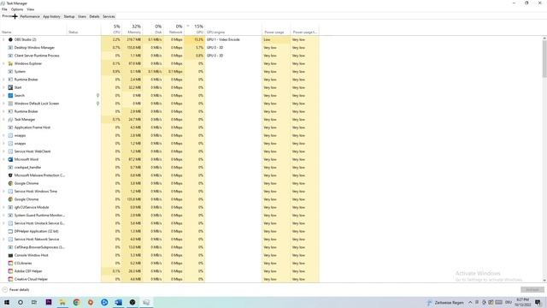547x308 pixels.
Task: Open Task View from the taskbar
Action: click(x=34, y=302)
